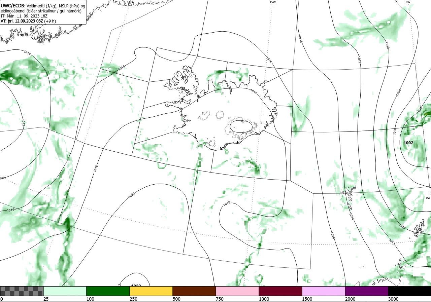Click the light green 25–100 legend swatch

pos(65,291)
